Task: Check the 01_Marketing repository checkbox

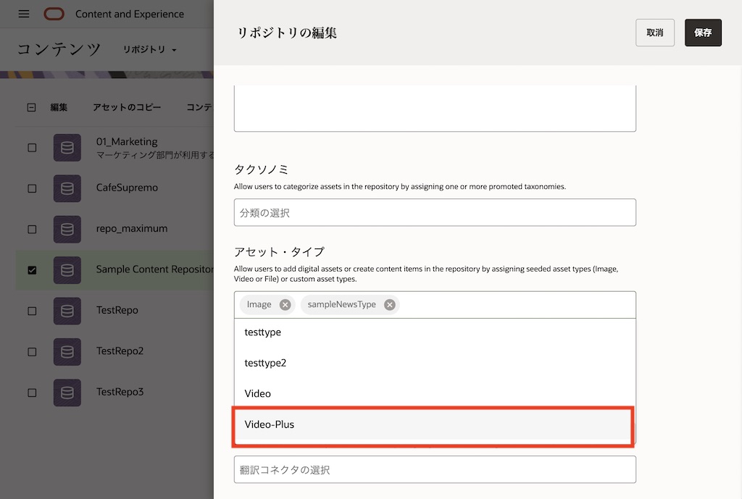Action: (x=32, y=148)
